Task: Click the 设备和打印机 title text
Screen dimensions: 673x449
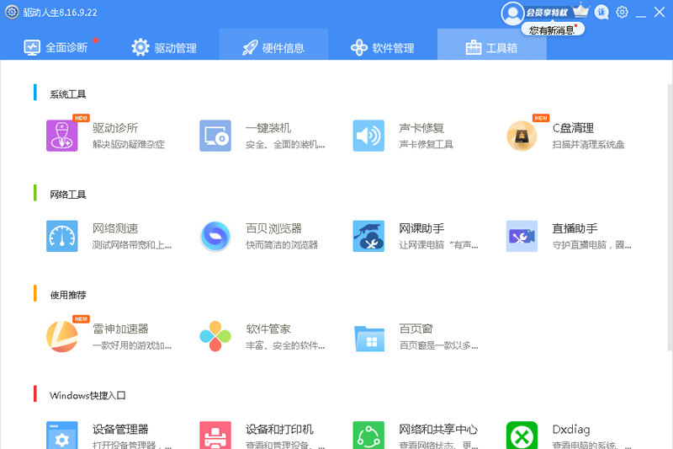Action: click(279, 430)
